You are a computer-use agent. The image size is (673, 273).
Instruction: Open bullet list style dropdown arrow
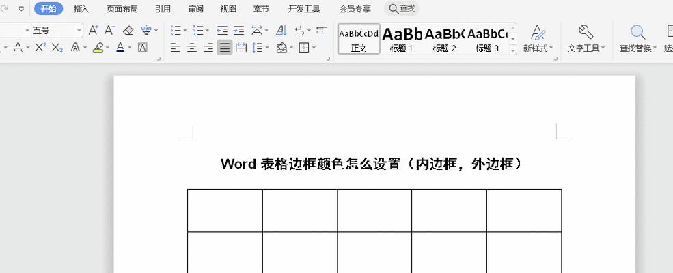click(x=185, y=31)
